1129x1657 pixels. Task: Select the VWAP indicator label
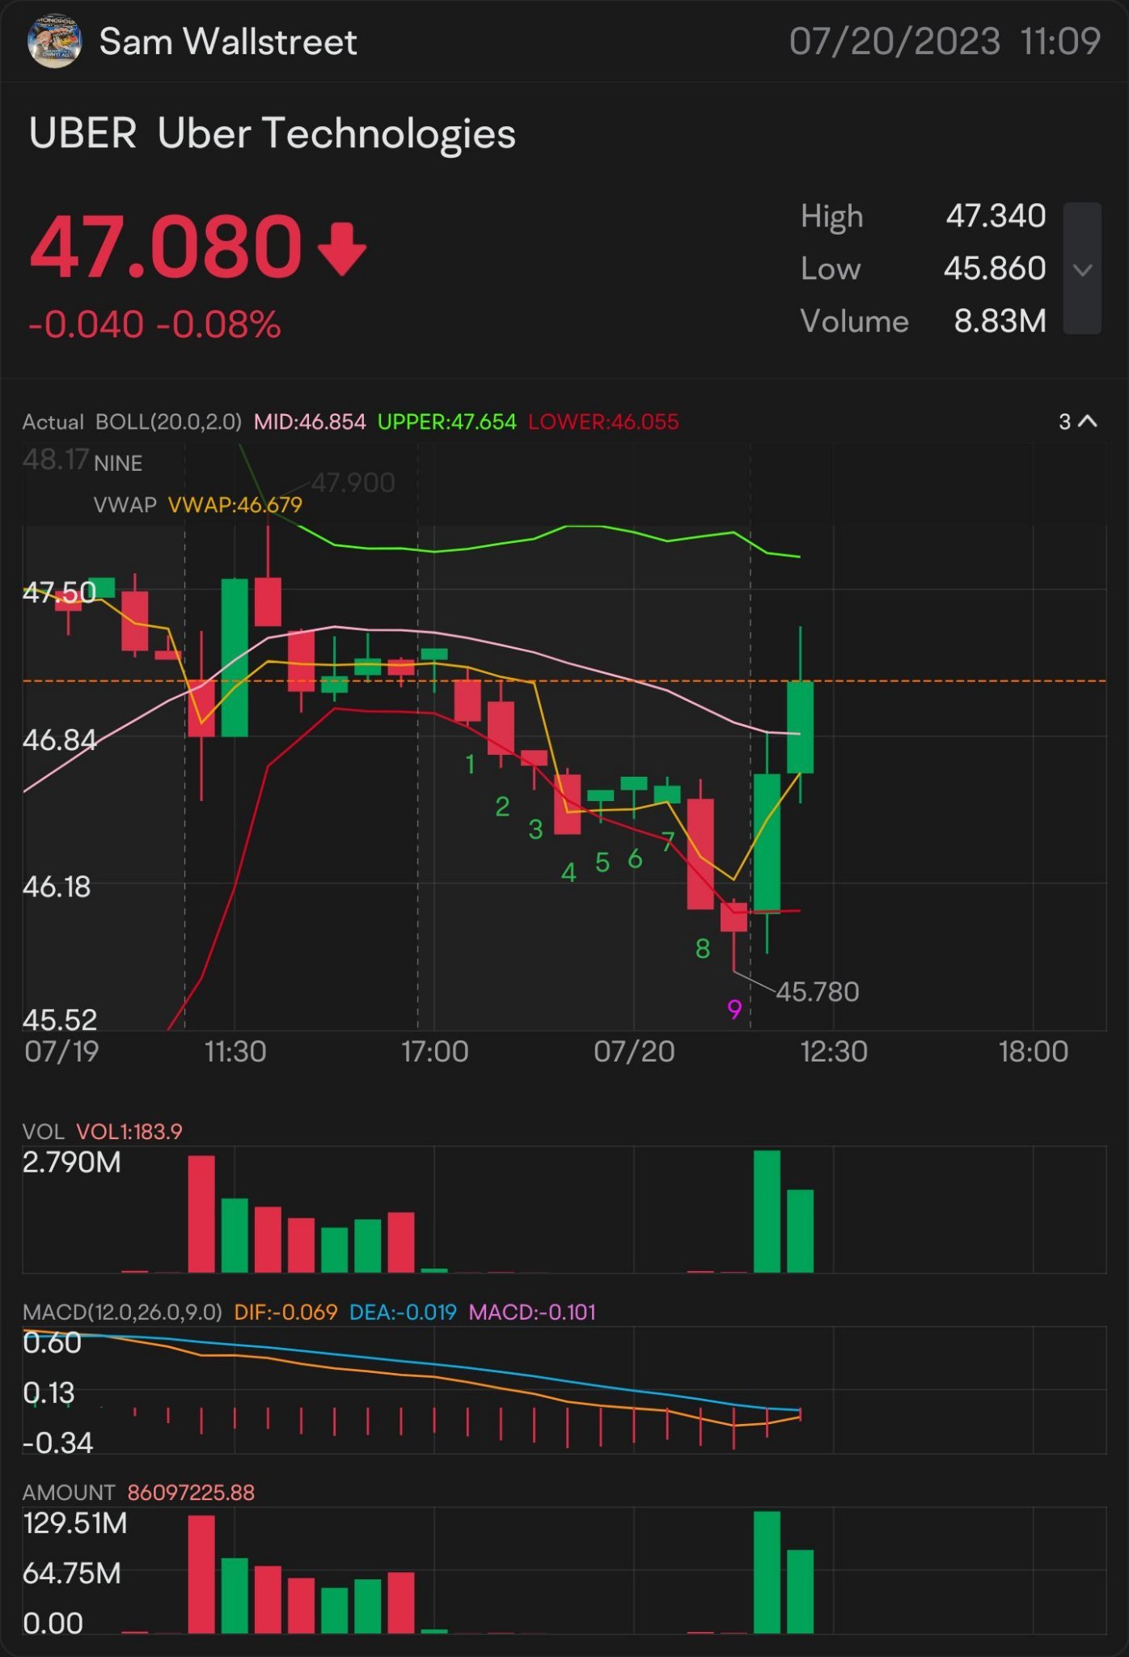tap(125, 505)
